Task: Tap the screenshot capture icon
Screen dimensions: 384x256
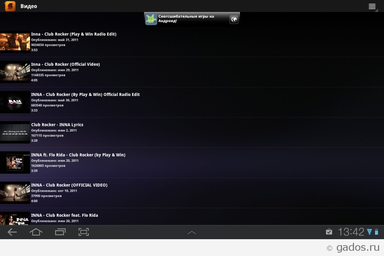Action: pyautogui.click(x=84, y=232)
